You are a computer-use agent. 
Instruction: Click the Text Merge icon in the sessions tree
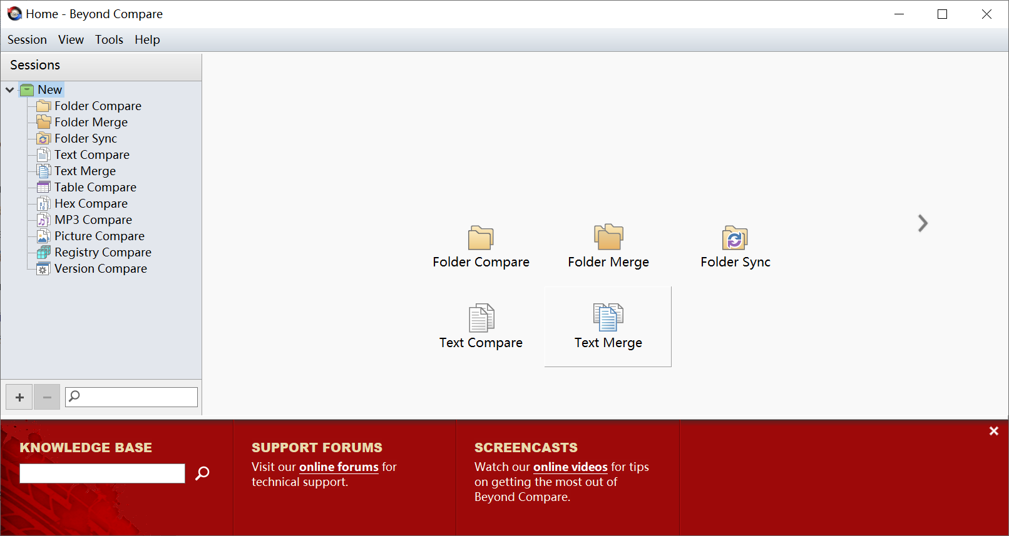44,171
